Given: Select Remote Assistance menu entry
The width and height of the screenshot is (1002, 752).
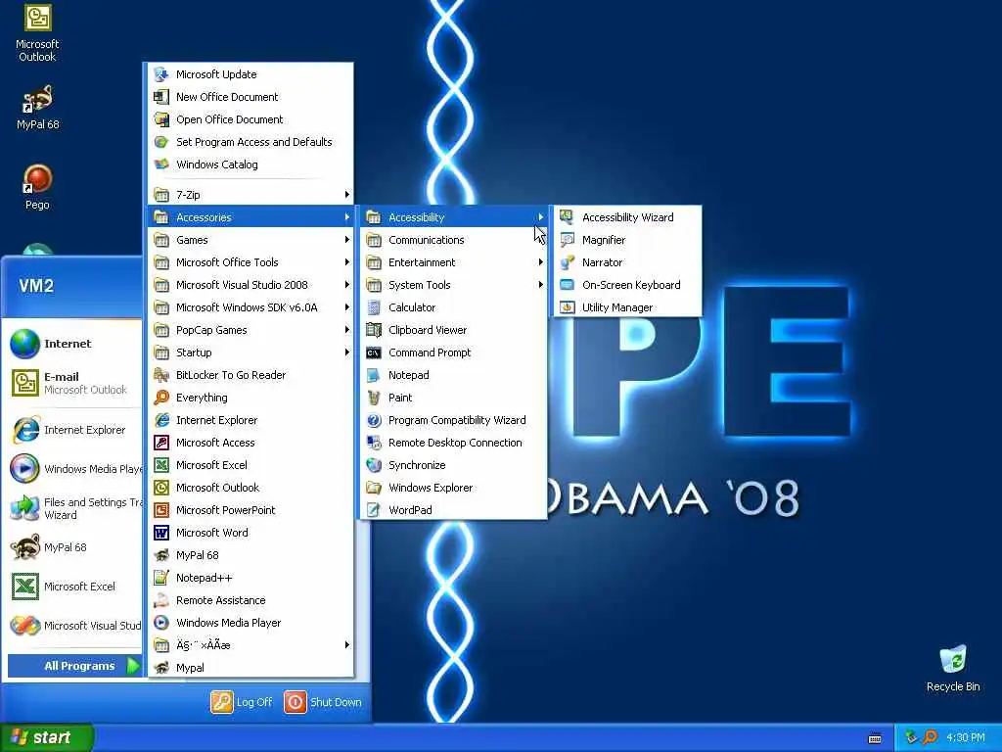Looking at the screenshot, I should [x=250, y=600].
